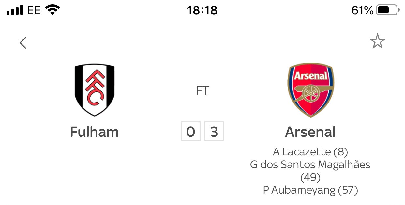405x205 pixels.
Task: Tap the FT full-time status label
Action: pos(202,90)
